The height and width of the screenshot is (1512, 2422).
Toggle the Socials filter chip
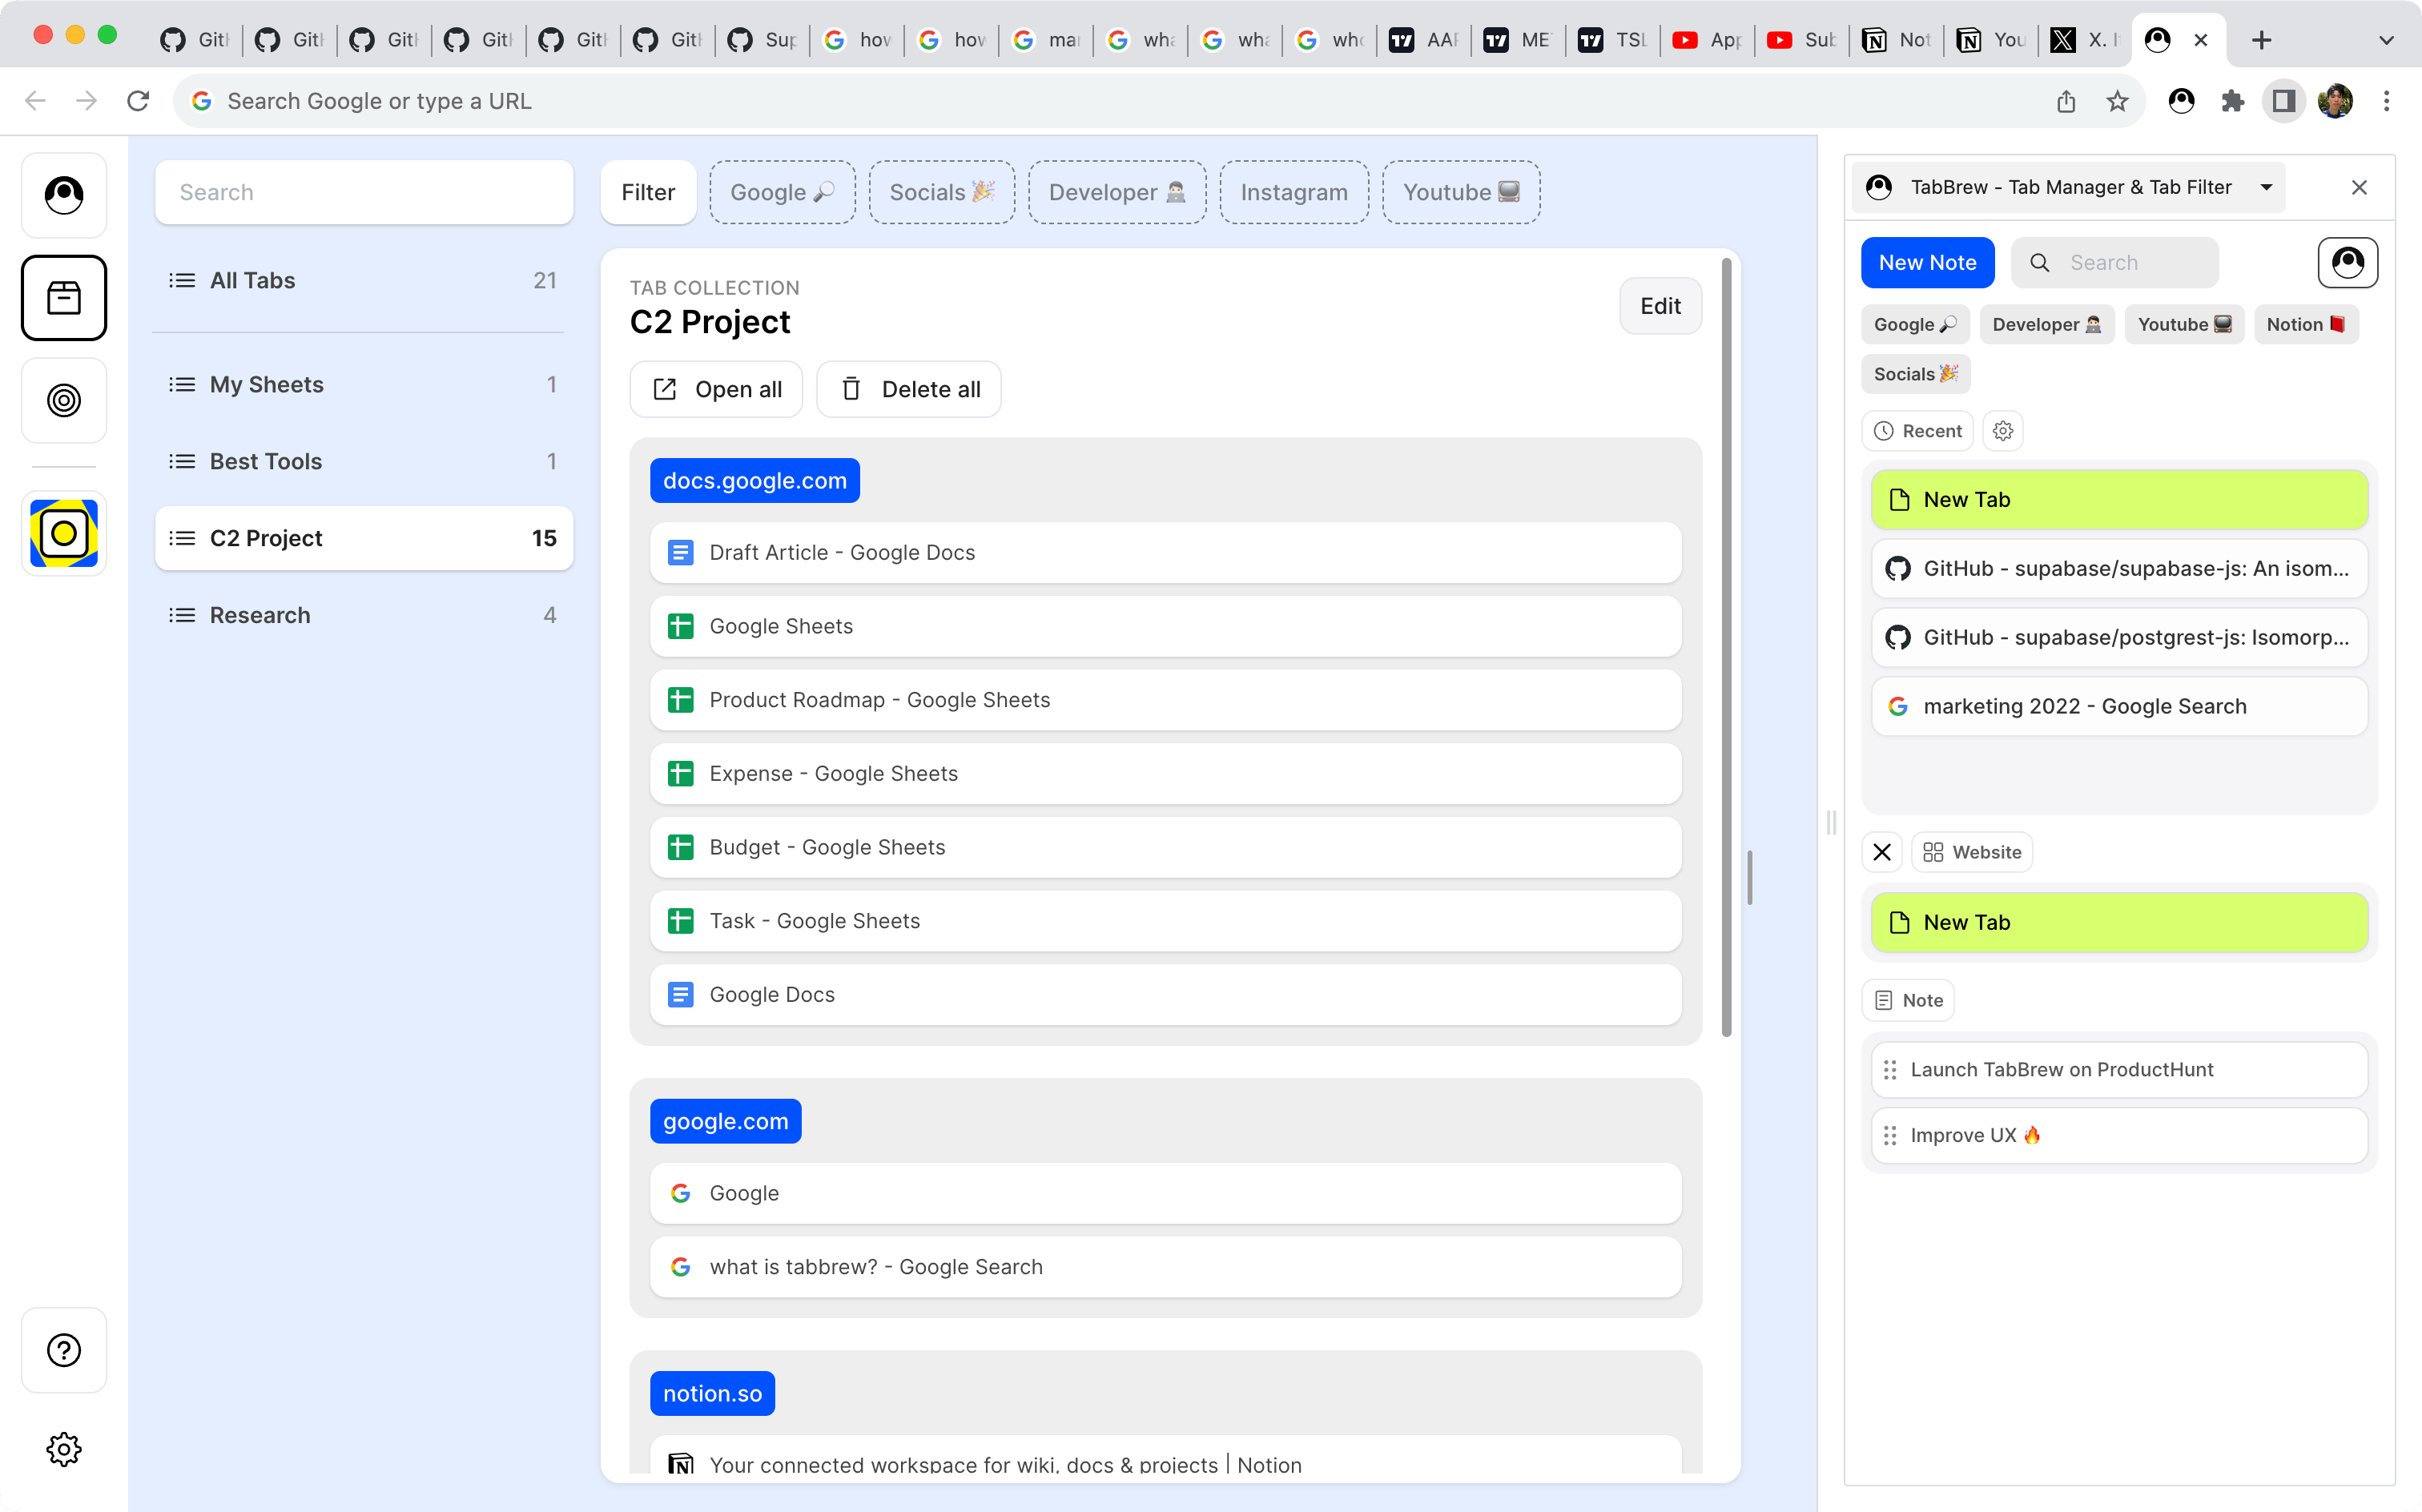coord(941,192)
